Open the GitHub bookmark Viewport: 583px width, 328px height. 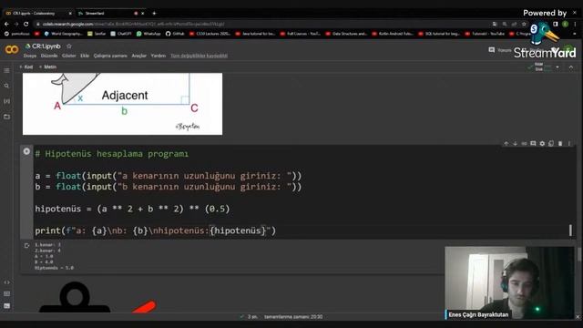pos(175,34)
